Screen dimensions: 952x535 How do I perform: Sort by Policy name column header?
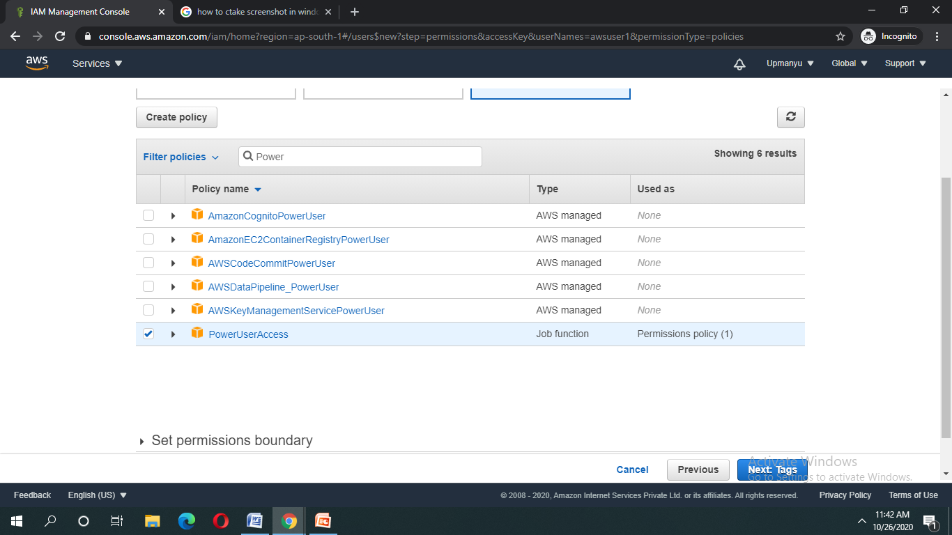point(227,189)
